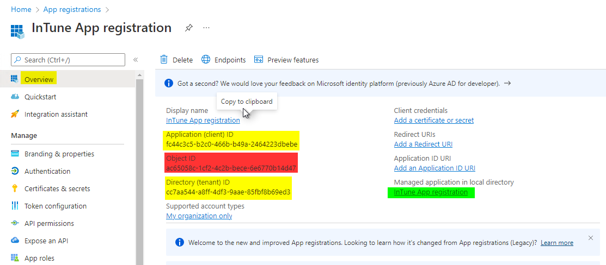Dismiss the welcome banner with the X

pyautogui.click(x=591, y=238)
